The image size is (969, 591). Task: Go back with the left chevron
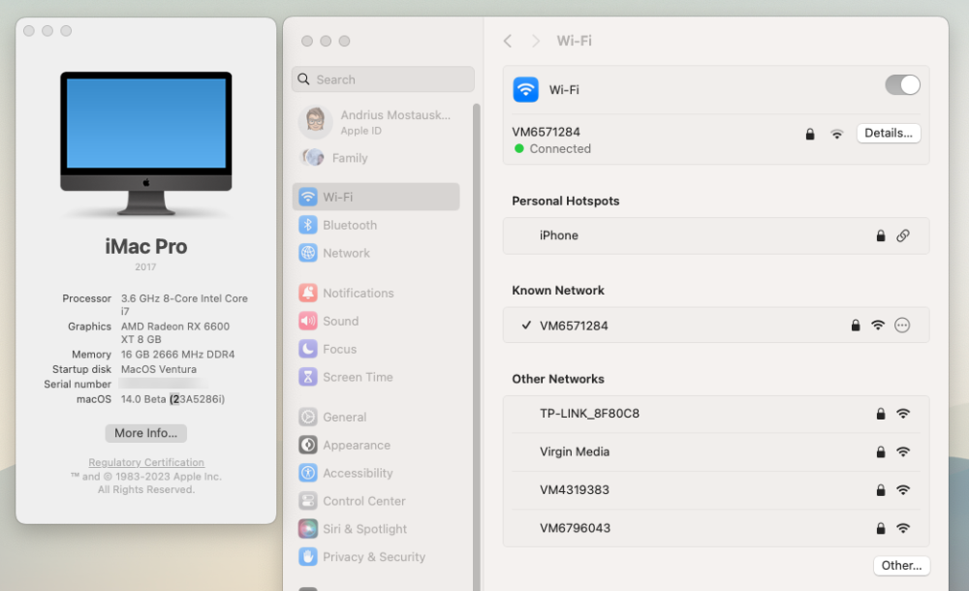click(508, 41)
